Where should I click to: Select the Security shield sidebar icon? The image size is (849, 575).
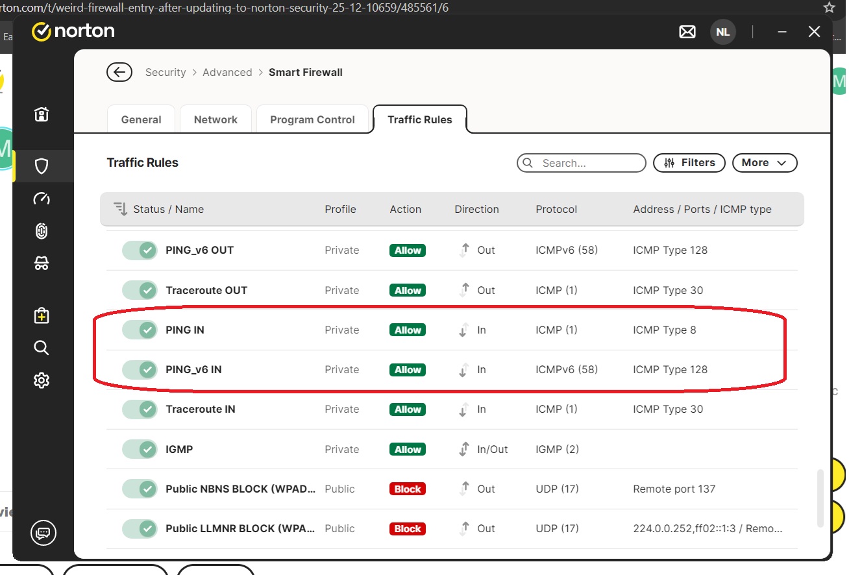pyautogui.click(x=42, y=166)
